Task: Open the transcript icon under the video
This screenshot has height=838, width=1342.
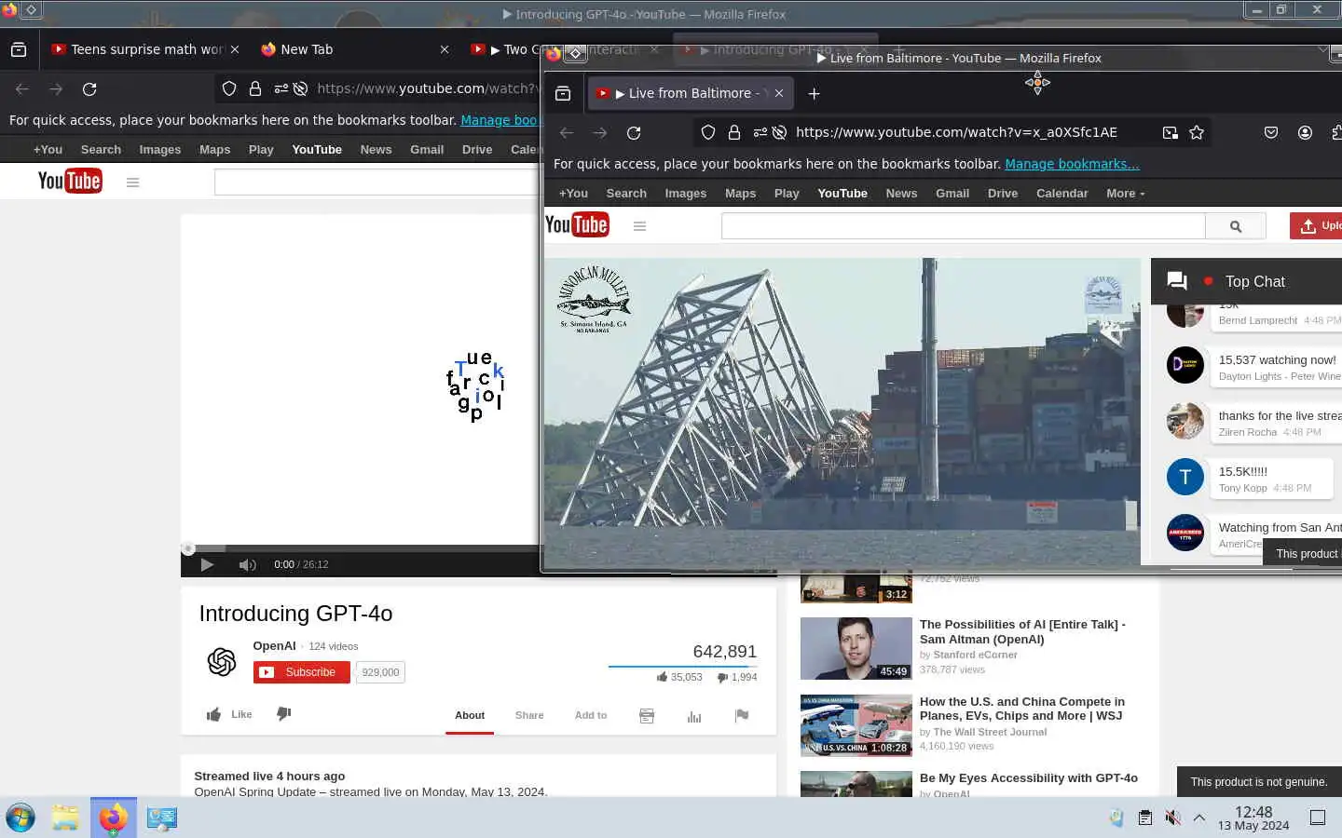Action: (647, 715)
